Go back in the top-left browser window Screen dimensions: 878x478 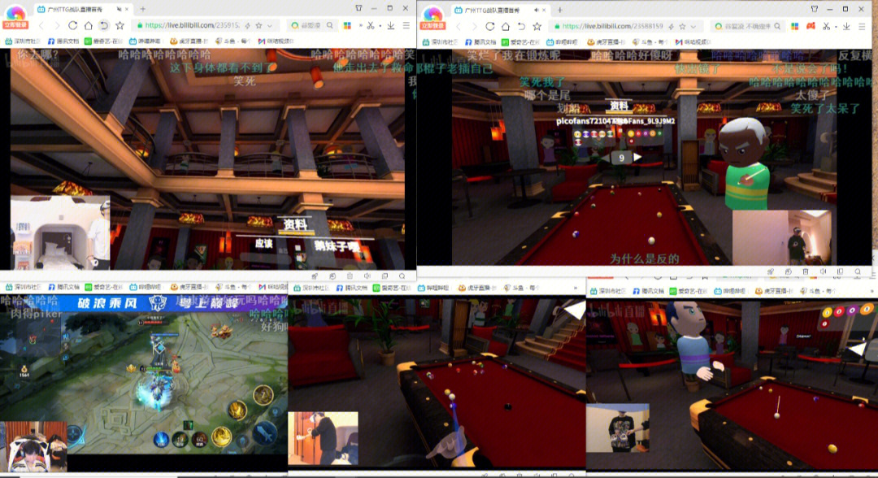[x=41, y=25]
